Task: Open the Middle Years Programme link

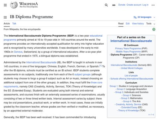Action: [128, 52]
